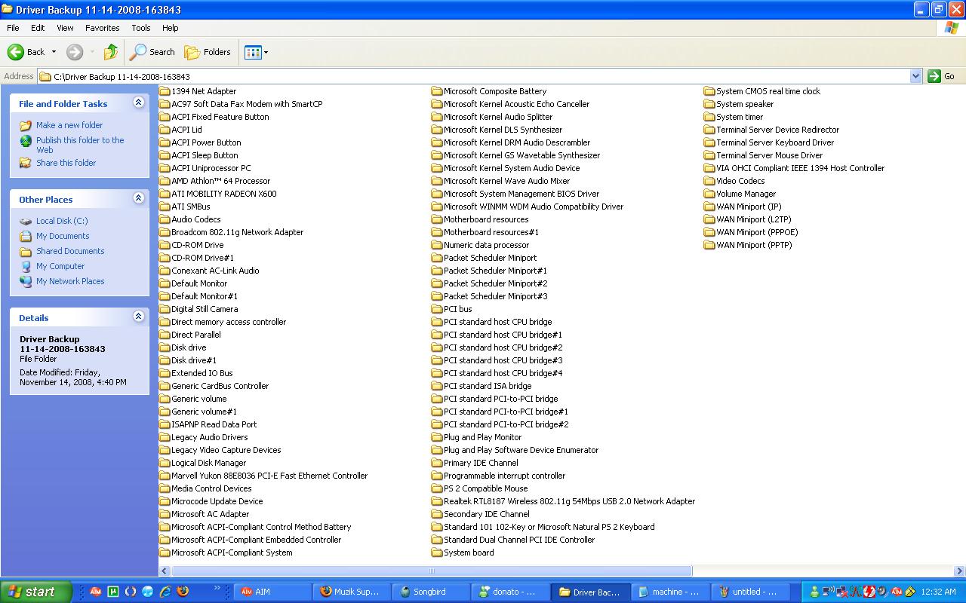Switch to the Muzik Sup... Firefox taskbar button
This screenshot has height=603, width=966.
[352, 592]
